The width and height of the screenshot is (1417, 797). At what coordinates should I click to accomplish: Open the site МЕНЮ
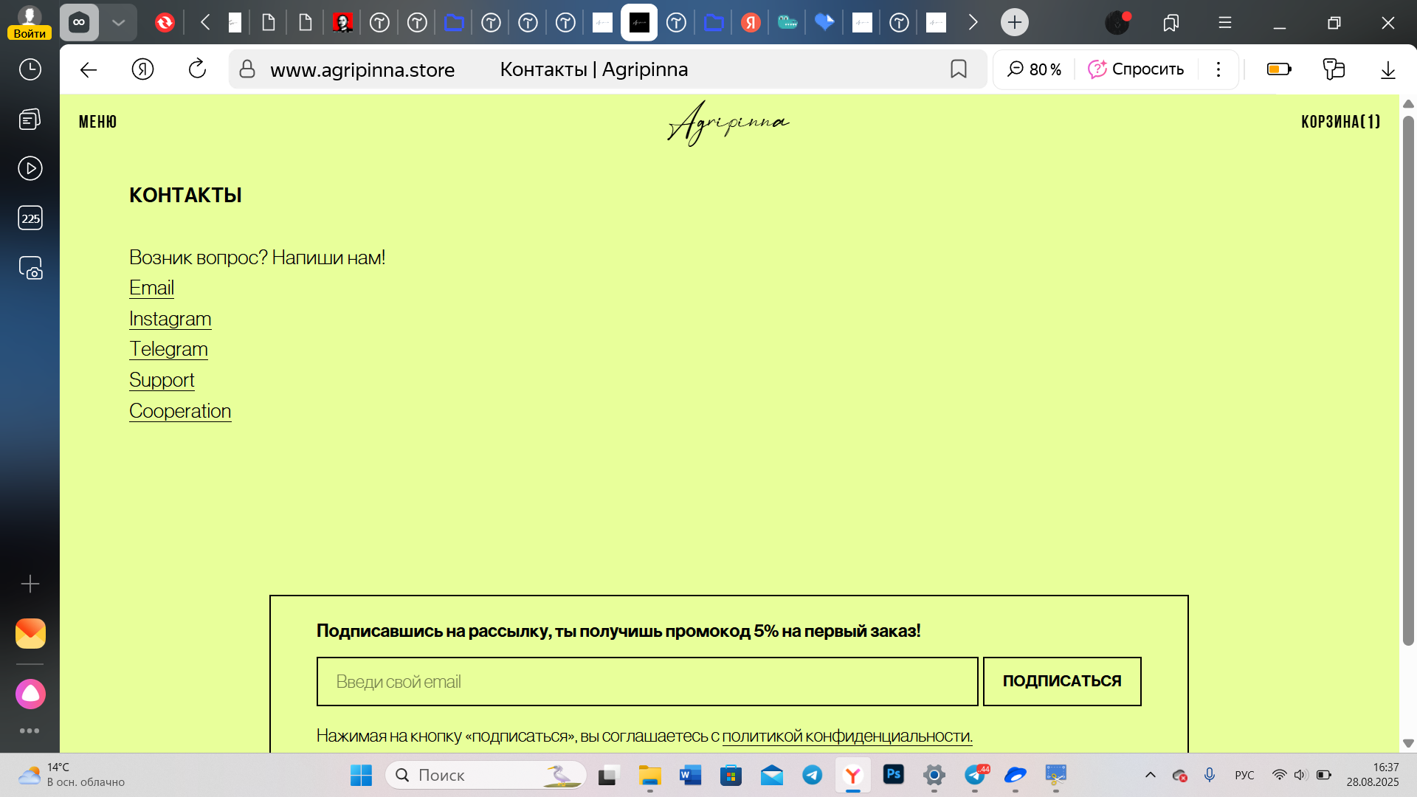point(98,122)
